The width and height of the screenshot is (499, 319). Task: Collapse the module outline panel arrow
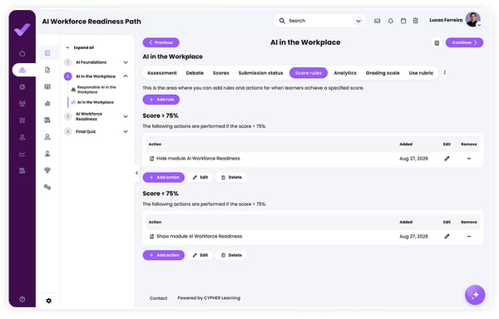pyautogui.click(x=137, y=173)
